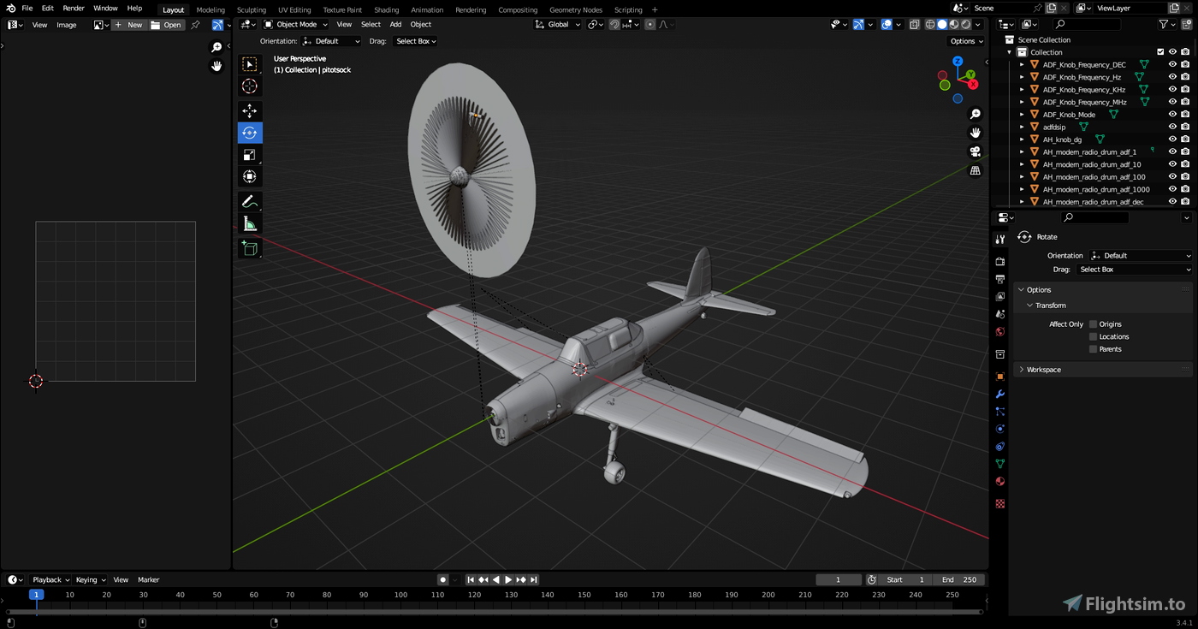Play the animation forward
This screenshot has height=629, width=1198.
click(508, 580)
